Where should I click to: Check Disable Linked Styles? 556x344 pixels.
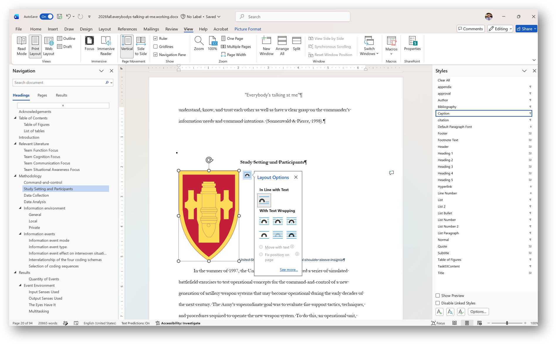click(x=437, y=303)
